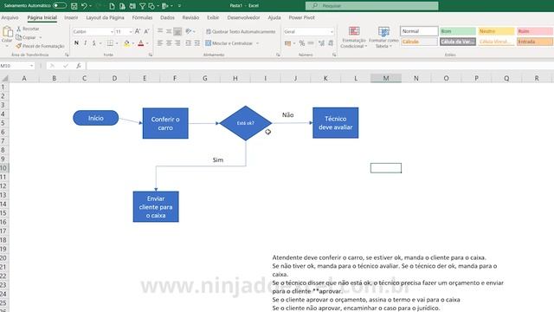
Task: Click the Percent style icon
Action: [302, 43]
